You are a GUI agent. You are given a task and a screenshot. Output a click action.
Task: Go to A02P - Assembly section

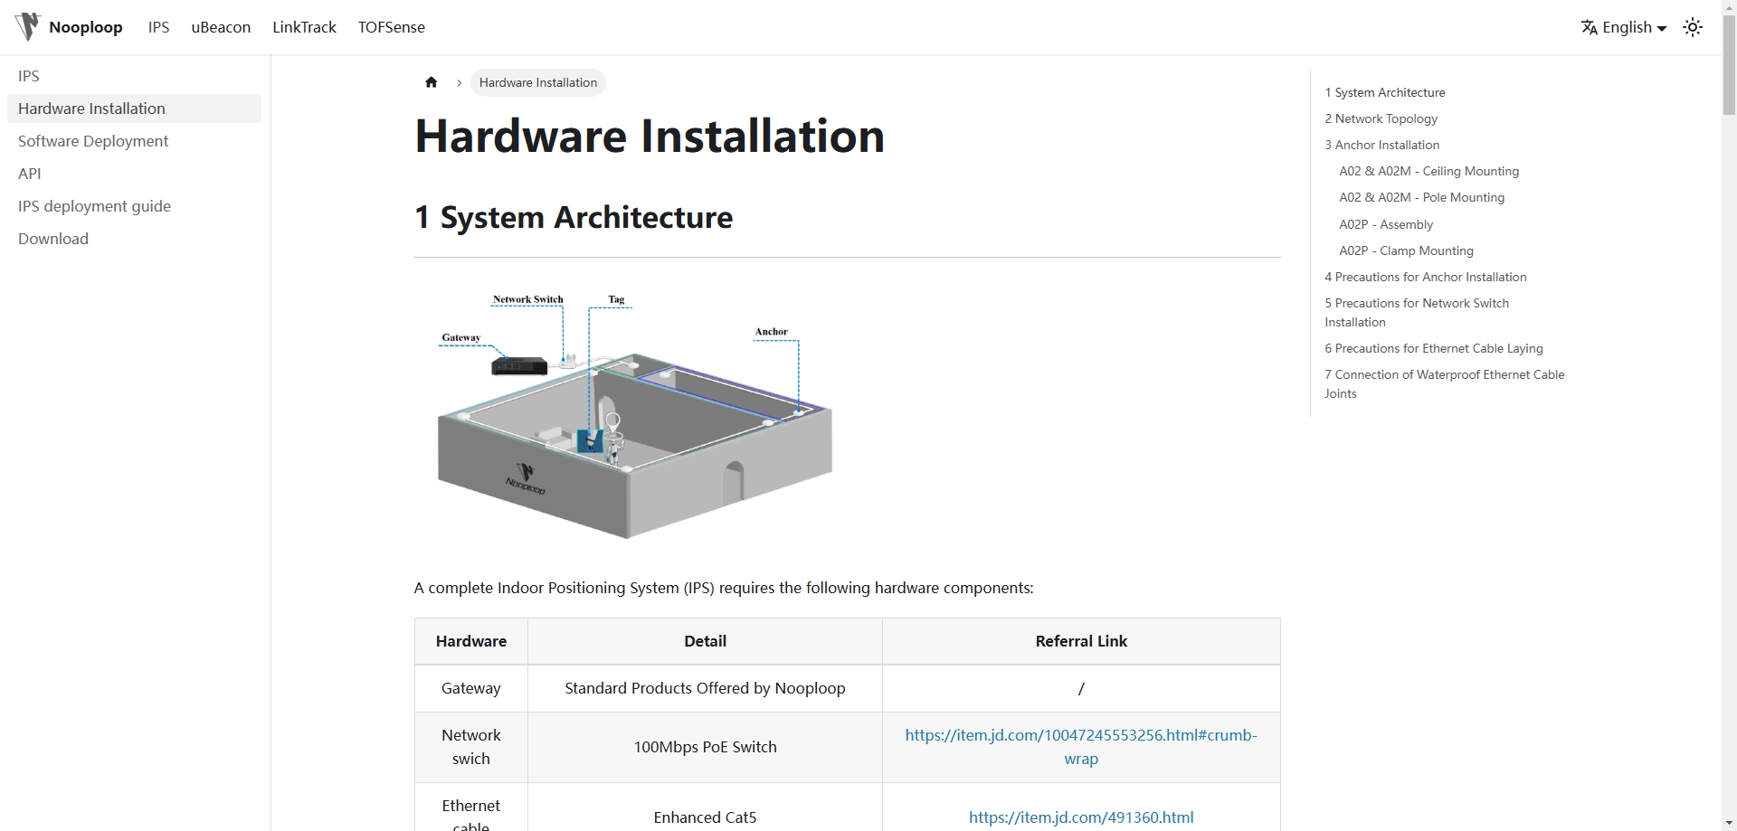[x=1386, y=224]
